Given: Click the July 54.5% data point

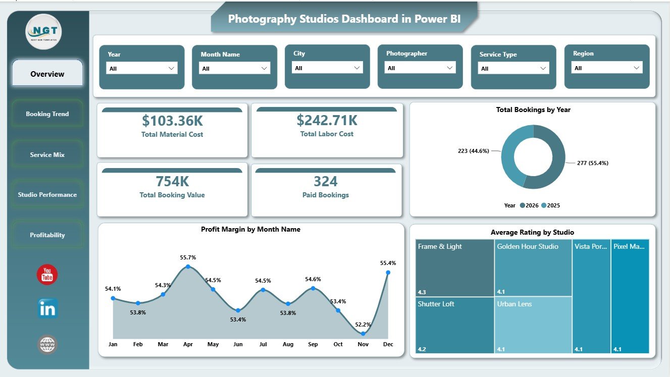Looking at the screenshot, I should click(263, 290).
